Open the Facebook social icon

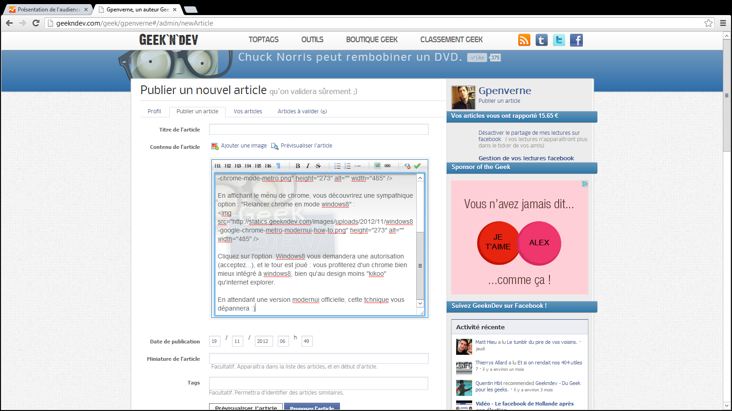(576, 40)
